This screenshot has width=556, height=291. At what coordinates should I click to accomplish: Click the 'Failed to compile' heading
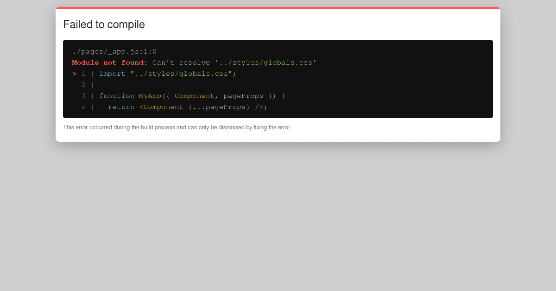(104, 24)
